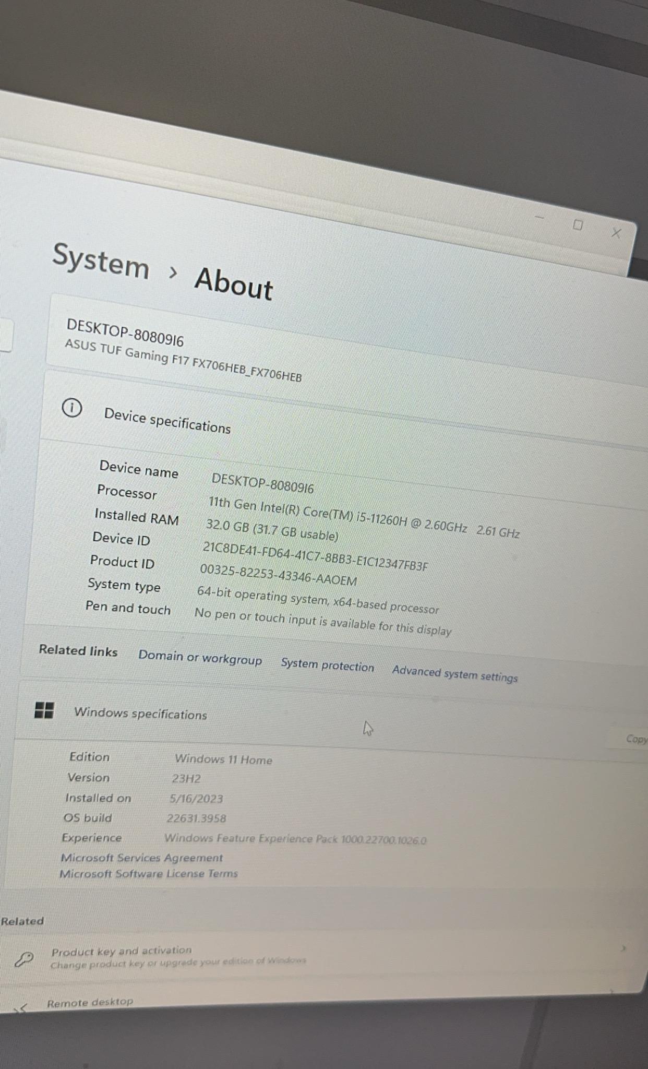Select version value 23H2
The image size is (648, 1069).
click(x=186, y=779)
